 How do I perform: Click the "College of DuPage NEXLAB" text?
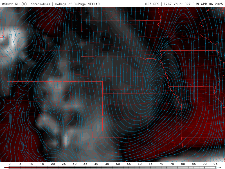pos(77,4)
